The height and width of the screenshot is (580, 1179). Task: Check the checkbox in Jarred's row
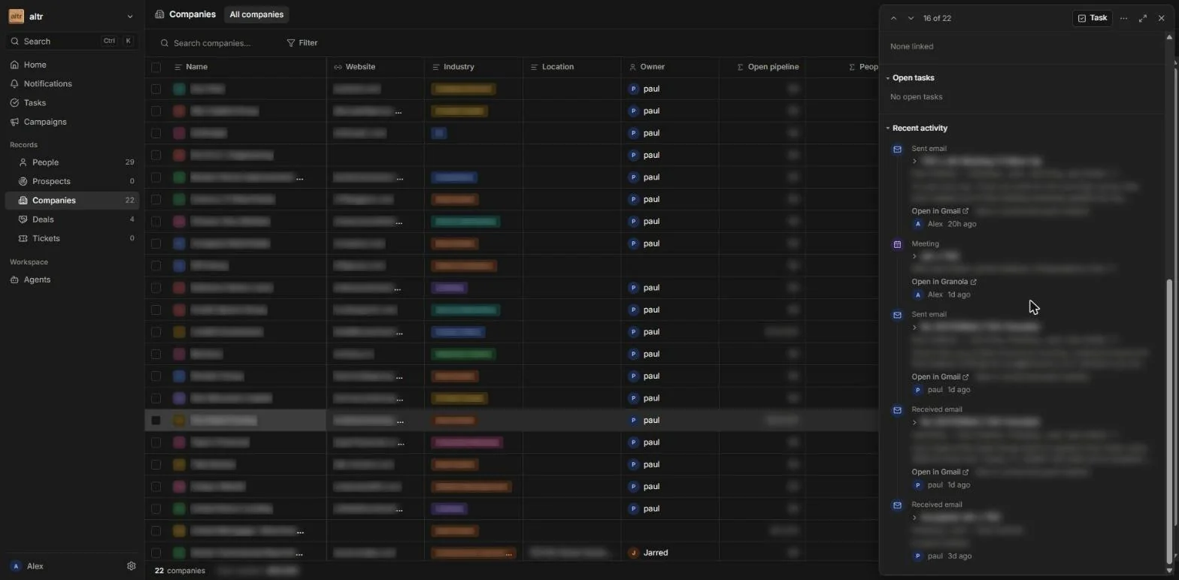click(156, 553)
